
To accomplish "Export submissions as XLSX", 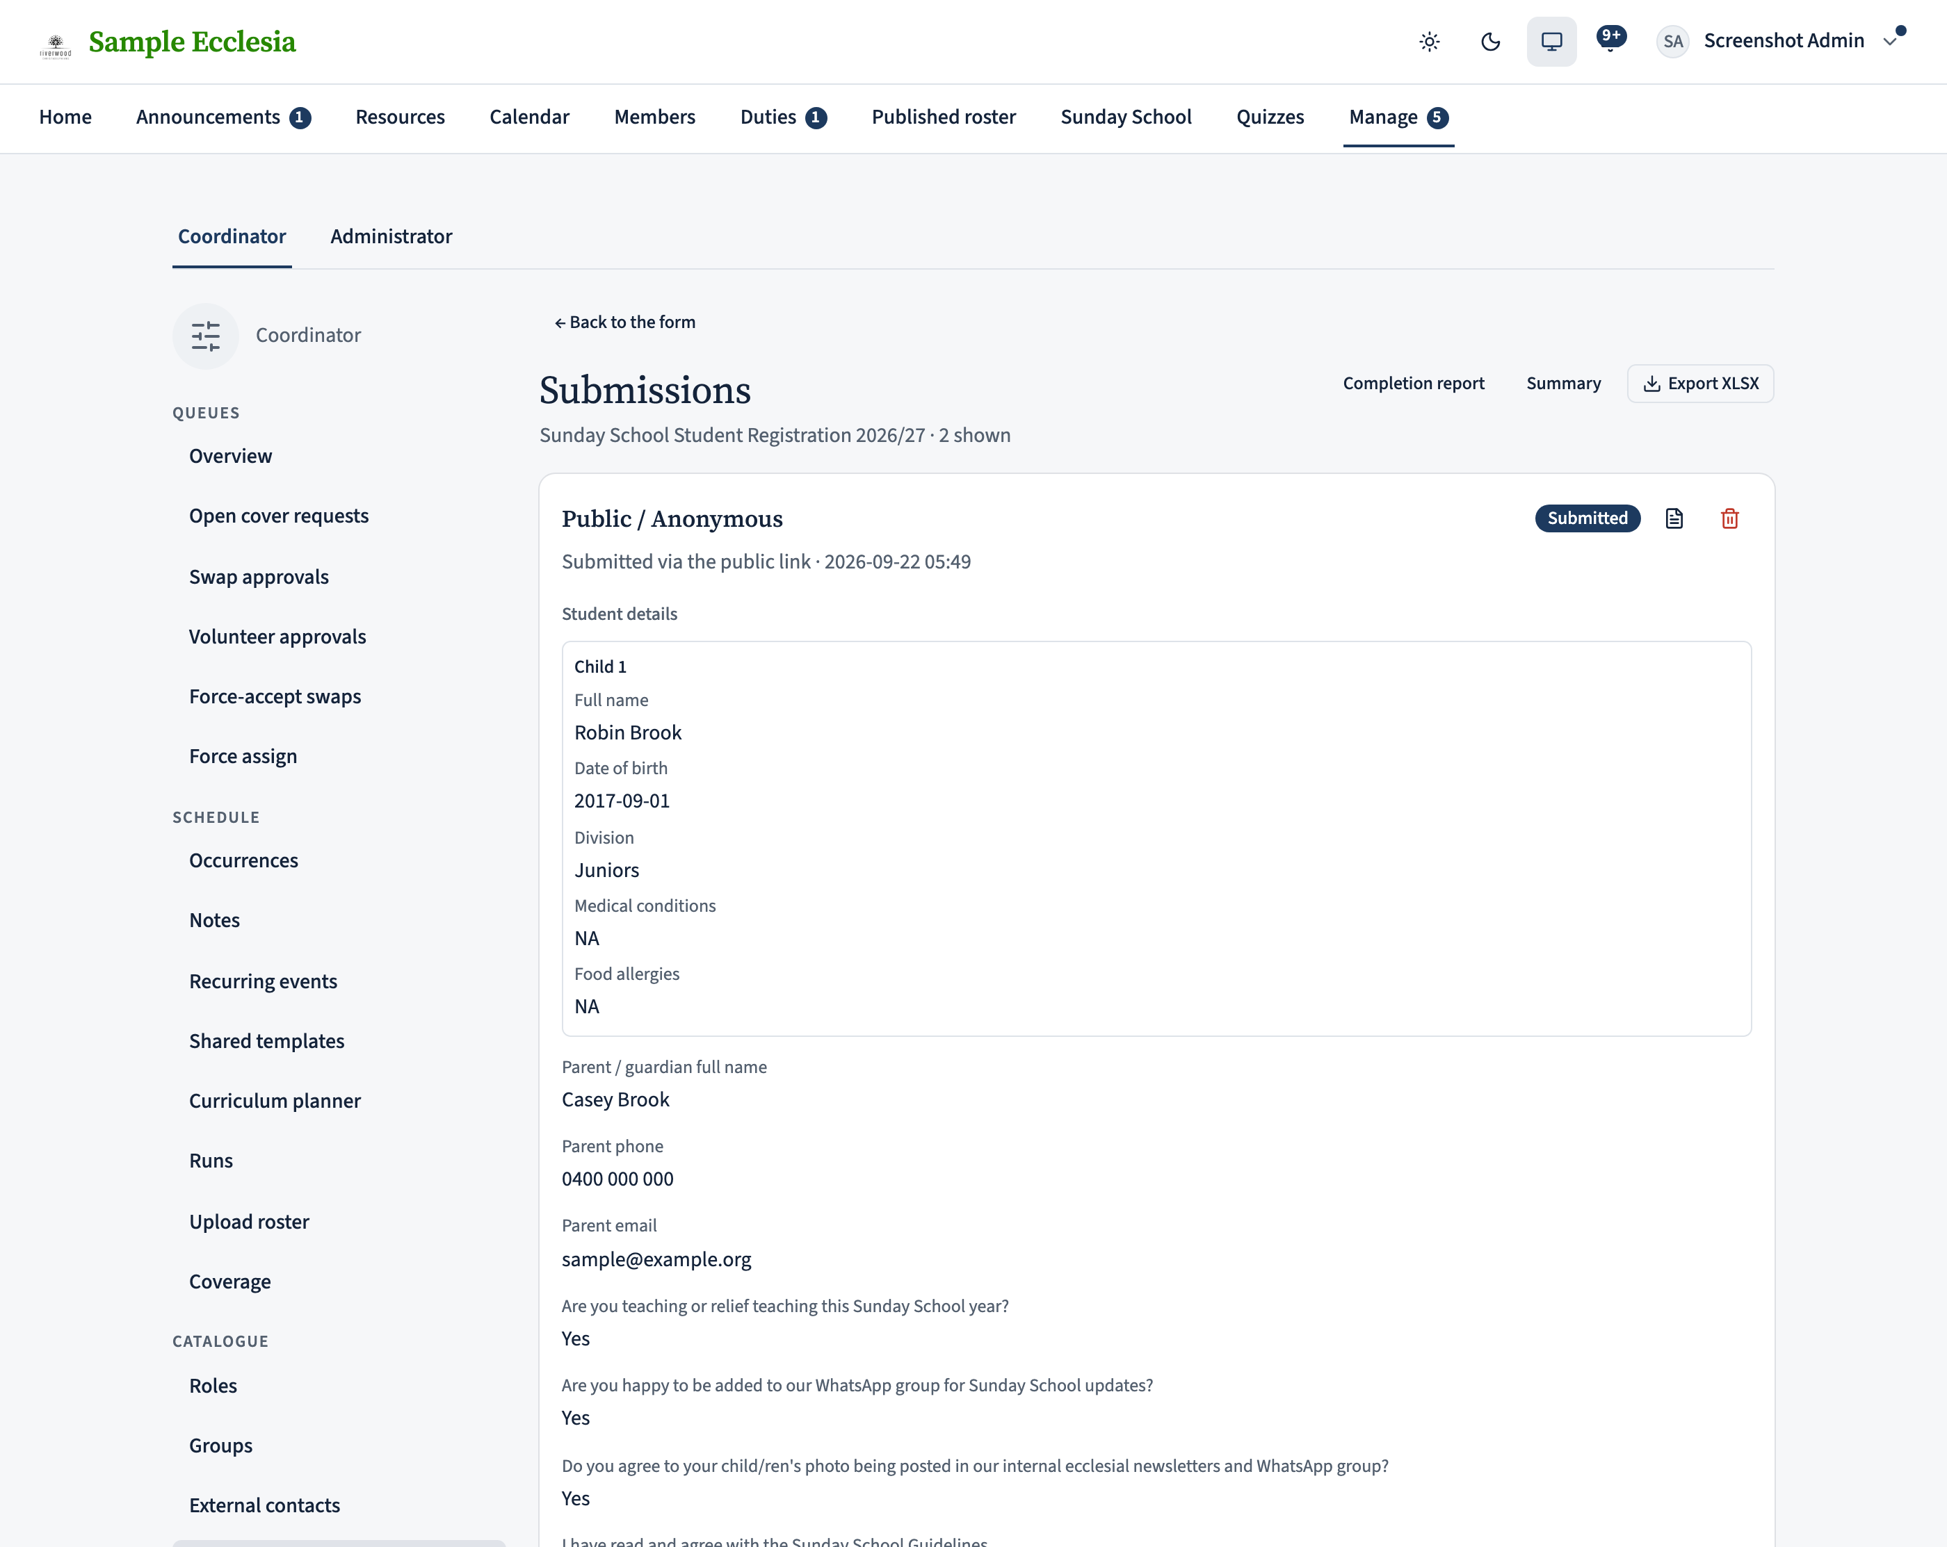I will (1700, 384).
